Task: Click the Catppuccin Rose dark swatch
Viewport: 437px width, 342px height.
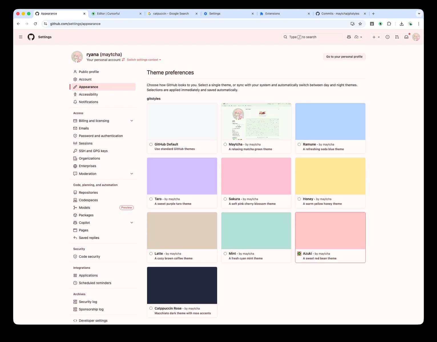Action: pyautogui.click(x=182, y=285)
